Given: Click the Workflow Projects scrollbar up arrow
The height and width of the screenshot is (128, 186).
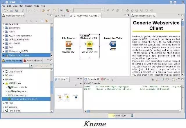Looking at the screenshot, I should pyautogui.click(x=52, y=25).
